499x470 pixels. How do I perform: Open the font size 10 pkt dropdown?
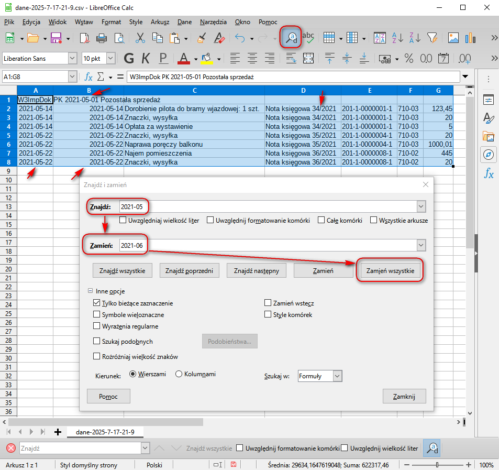(110, 59)
